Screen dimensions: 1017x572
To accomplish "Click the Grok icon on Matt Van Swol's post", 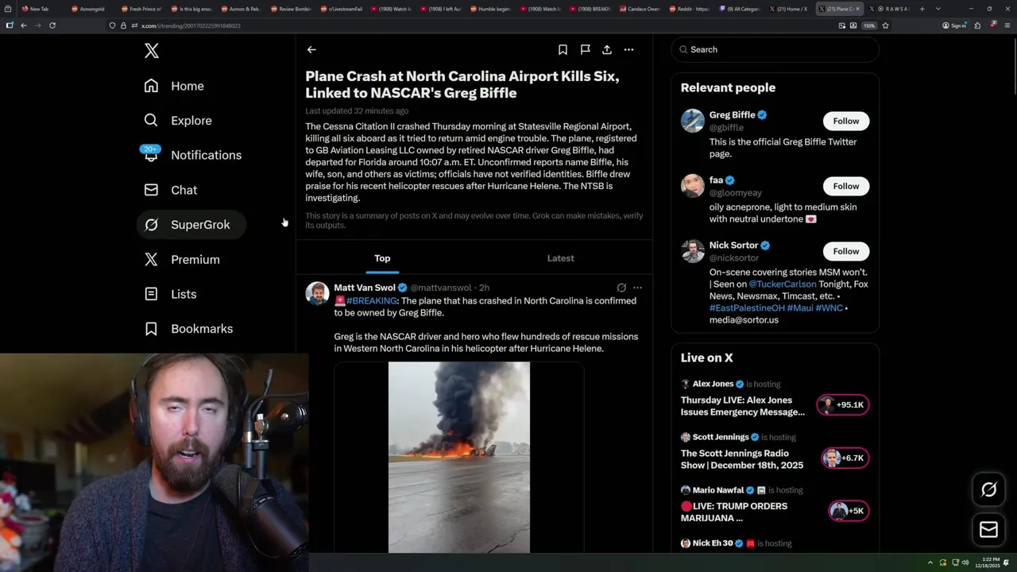I will point(621,288).
